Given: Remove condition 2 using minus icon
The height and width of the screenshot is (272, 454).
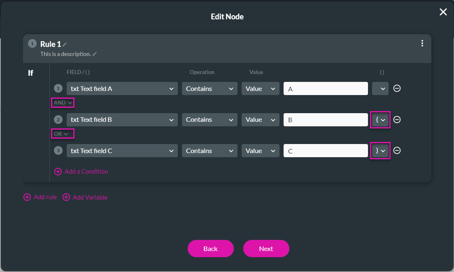Looking at the screenshot, I should (x=397, y=119).
